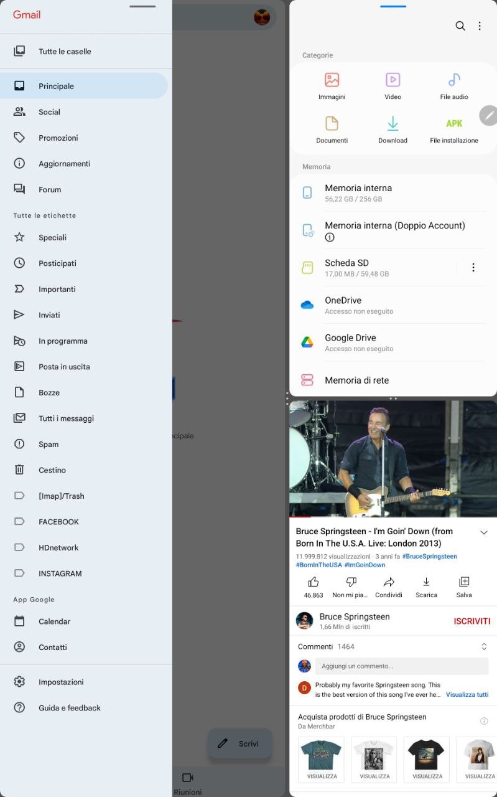Click the Contatti person icon
Viewport: 497px width, 797px height.
pyautogui.click(x=19, y=647)
